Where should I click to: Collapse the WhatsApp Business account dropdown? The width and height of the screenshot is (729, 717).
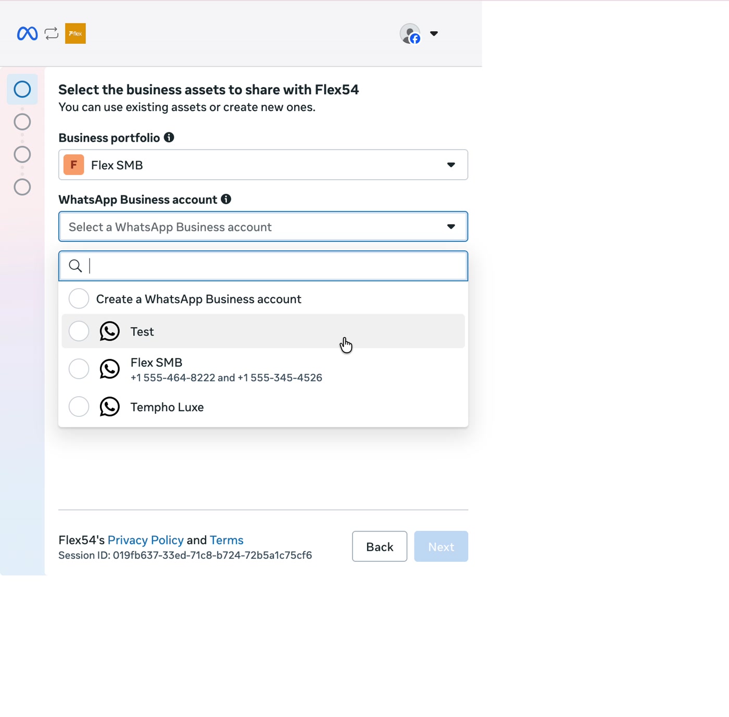coord(263,227)
